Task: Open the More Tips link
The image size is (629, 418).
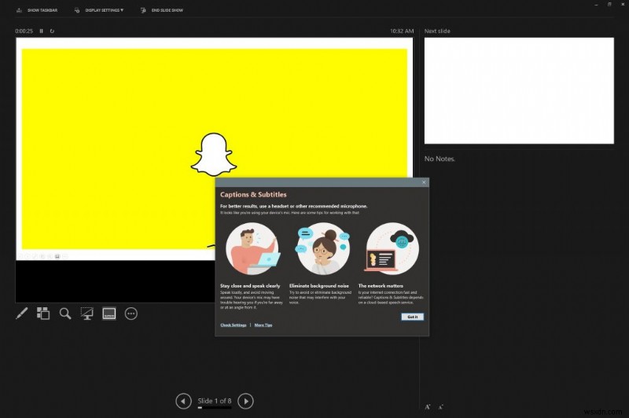Action: (263, 325)
